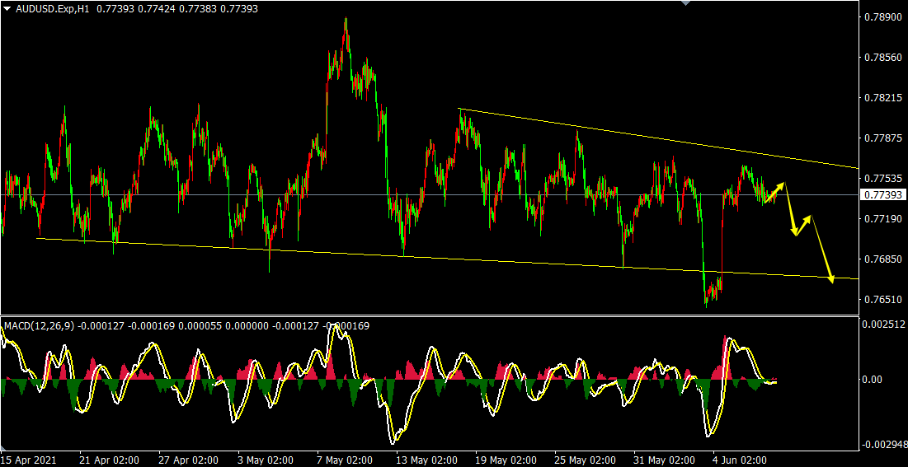Click the 0.78215 price axis label
The height and width of the screenshot is (467, 908).
coord(882,98)
